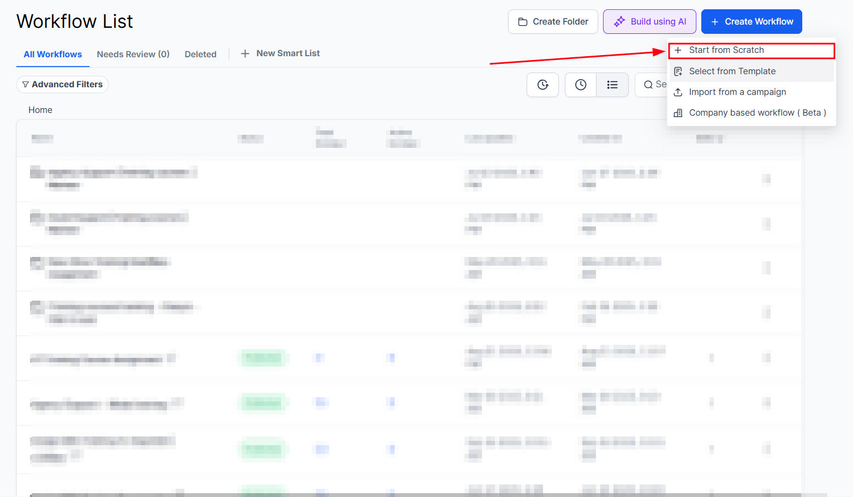853x497 pixels.
Task: Choose Select from Template option
Action: click(752, 71)
